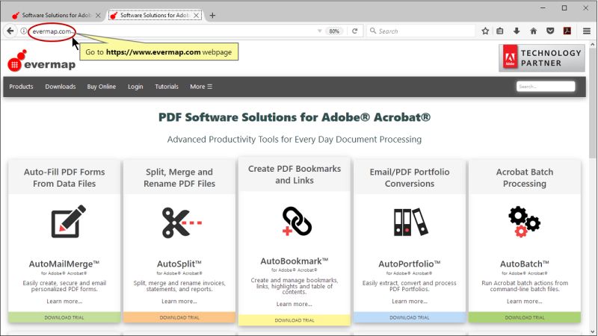Click 'Email/PDF Portfolio Conversions' heading

point(410,178)
